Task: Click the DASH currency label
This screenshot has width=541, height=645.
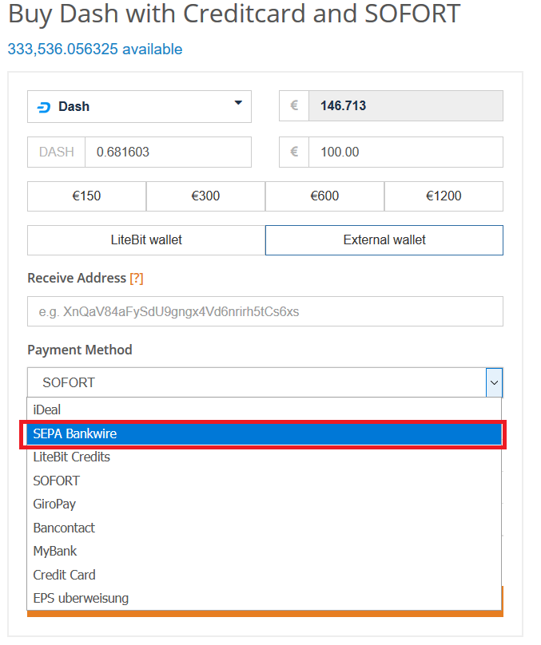Action: tap(57, 152)
